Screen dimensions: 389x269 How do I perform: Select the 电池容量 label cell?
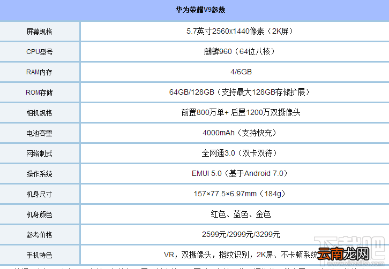pos(40,133)
